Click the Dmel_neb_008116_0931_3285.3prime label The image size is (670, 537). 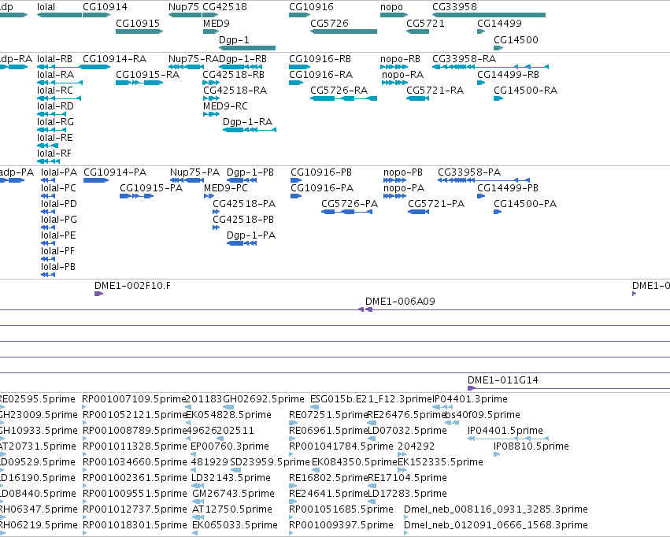click(x=496, y=509)
